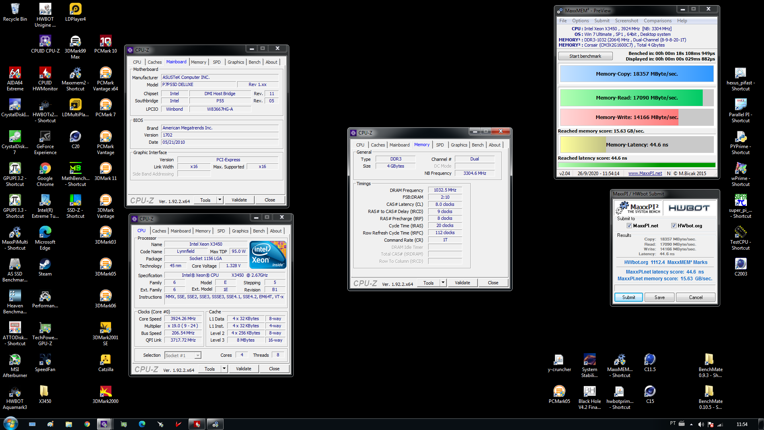The height and width of the screenshot is (430, 764).
Task: Launch CPUID CPU-Z desktop icon
Action: pos(45,44)
